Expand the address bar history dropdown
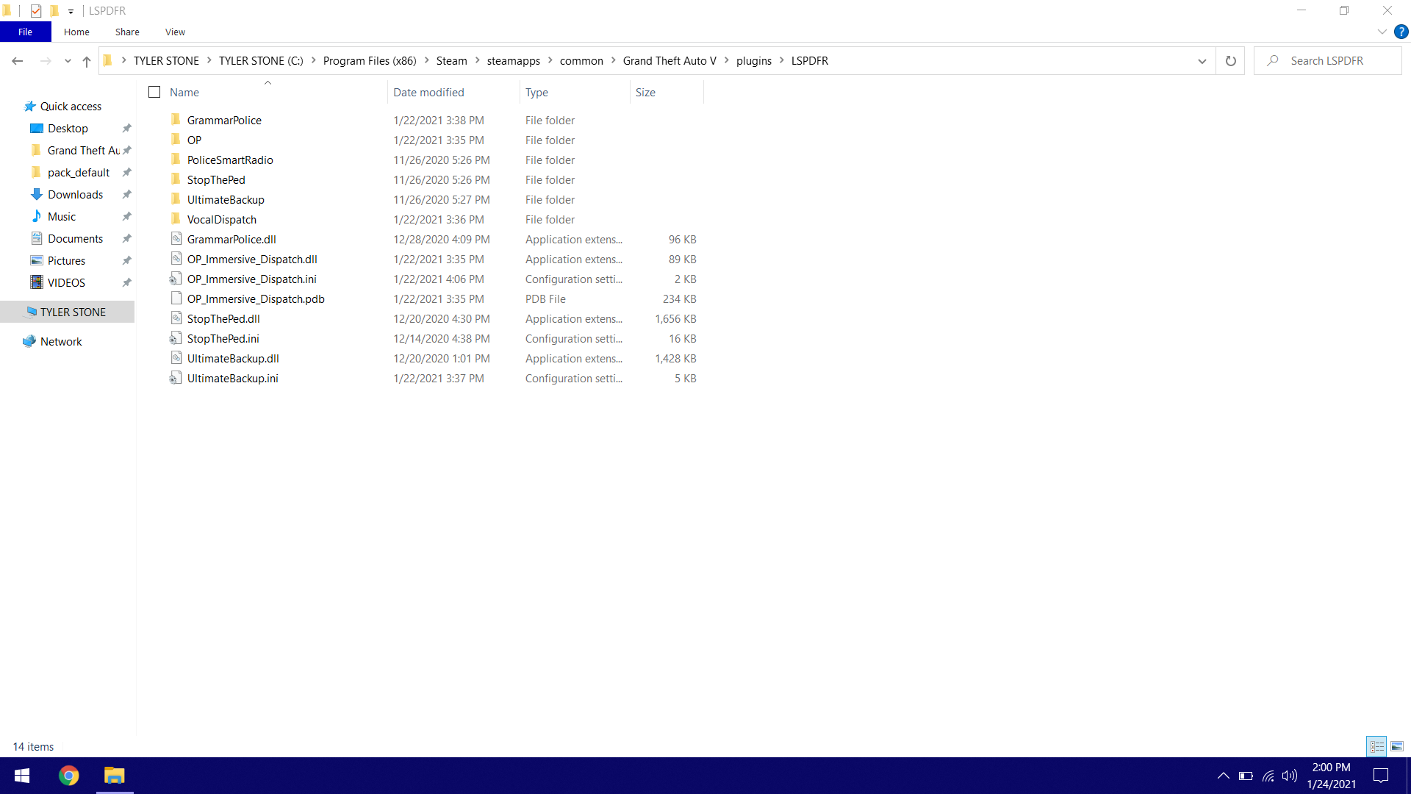 point(1202,61)
